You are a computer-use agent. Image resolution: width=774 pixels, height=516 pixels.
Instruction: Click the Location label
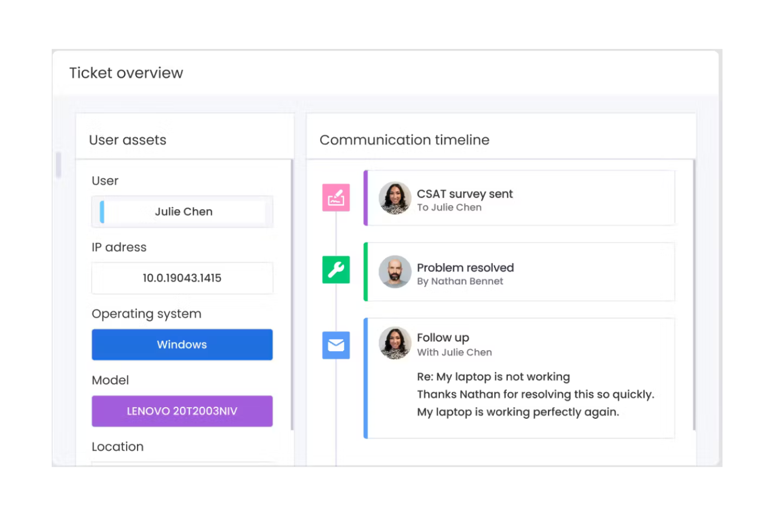[x=118, y=447]
